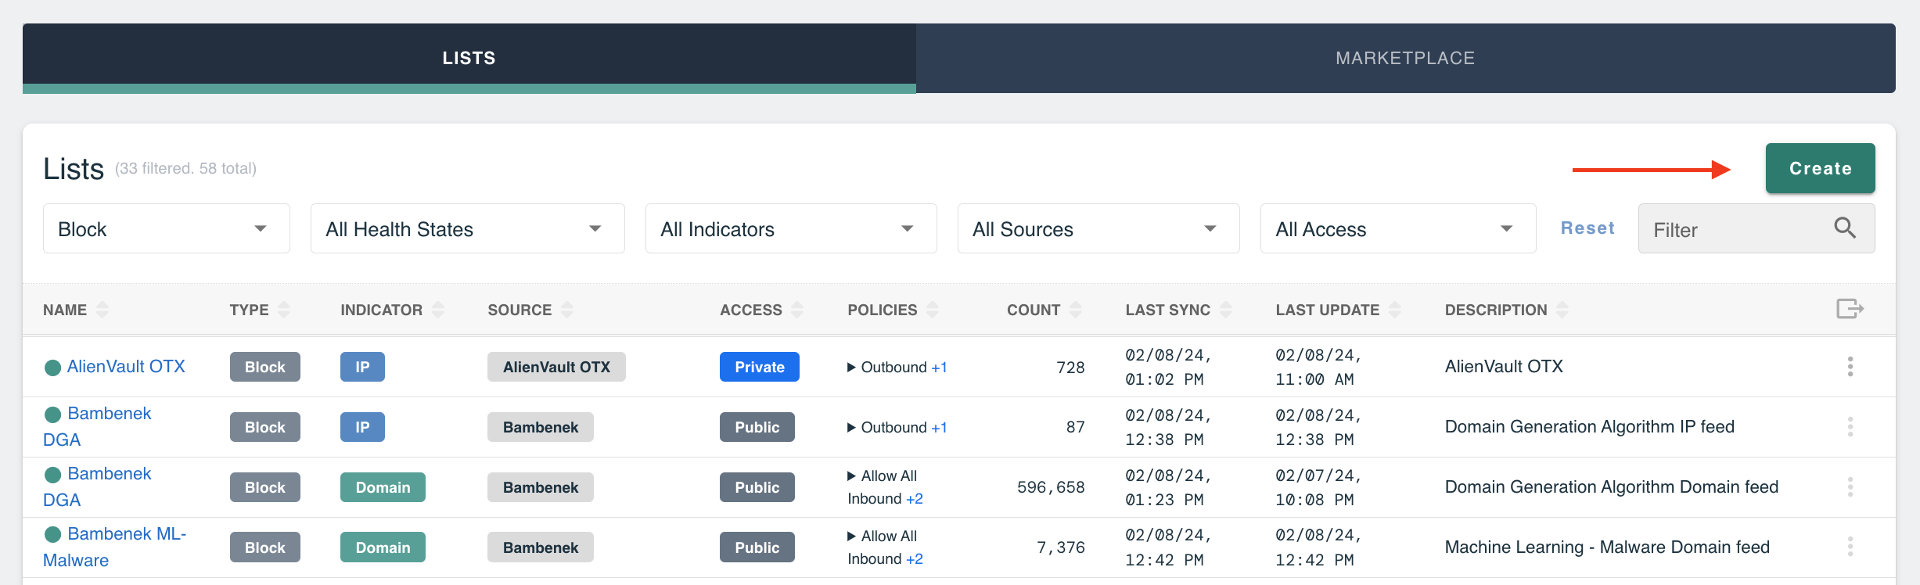Click the Bambenek source badge in 87-count row
Image resolution: width=1920 pixels, height=585 pixels.
pyautogui.click(x=540, y=427)
